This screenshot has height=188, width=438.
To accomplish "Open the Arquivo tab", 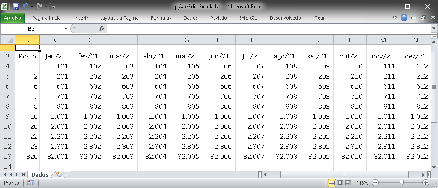I will click(x=13, y=18).
